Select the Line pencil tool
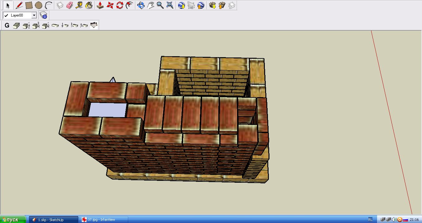Screen dimensions: 422x223 (x=19, y=5)
